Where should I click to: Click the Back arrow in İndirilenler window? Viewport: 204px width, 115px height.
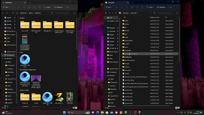click(3, 13)
